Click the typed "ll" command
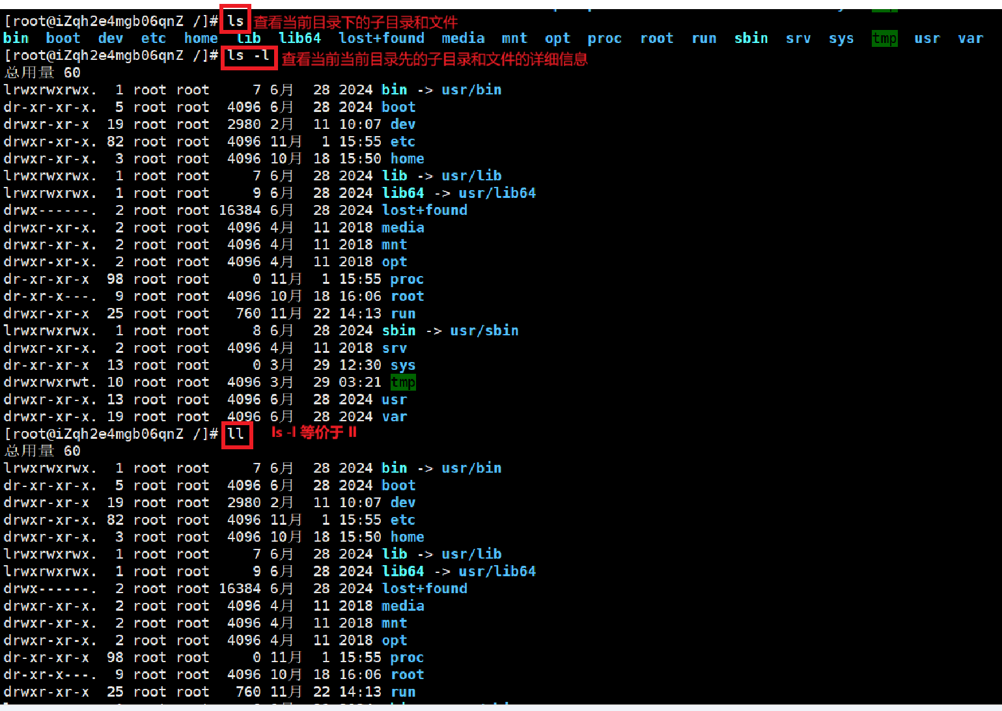Image resolution: width=1002 pixels, height=711 pixels. 236,434
